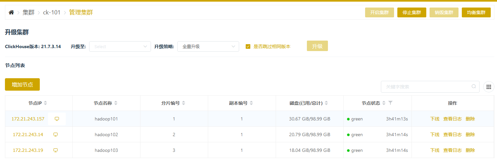The width and height of the screenshot is (497, 162).
Task: Sort by 分片编号 column arrows
Action: [184, 103]
